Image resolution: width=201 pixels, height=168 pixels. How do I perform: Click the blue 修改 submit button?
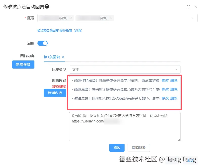pos(117,148)
